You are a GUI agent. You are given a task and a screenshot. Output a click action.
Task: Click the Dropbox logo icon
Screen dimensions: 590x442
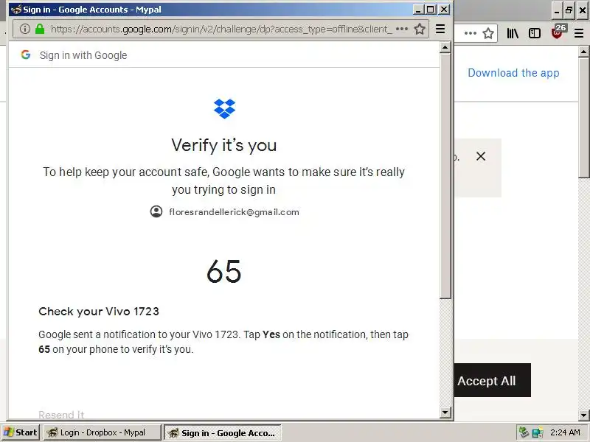[224, 108]
